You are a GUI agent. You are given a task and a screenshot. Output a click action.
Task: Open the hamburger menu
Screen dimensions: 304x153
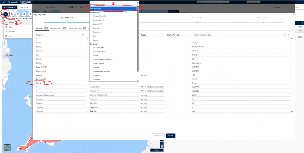point(4,2)
